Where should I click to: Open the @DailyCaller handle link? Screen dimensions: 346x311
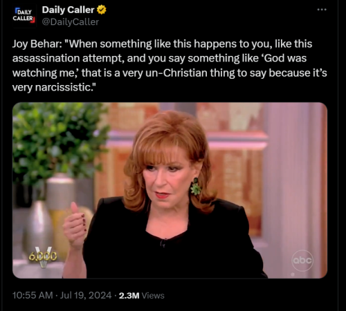(71, 22)
